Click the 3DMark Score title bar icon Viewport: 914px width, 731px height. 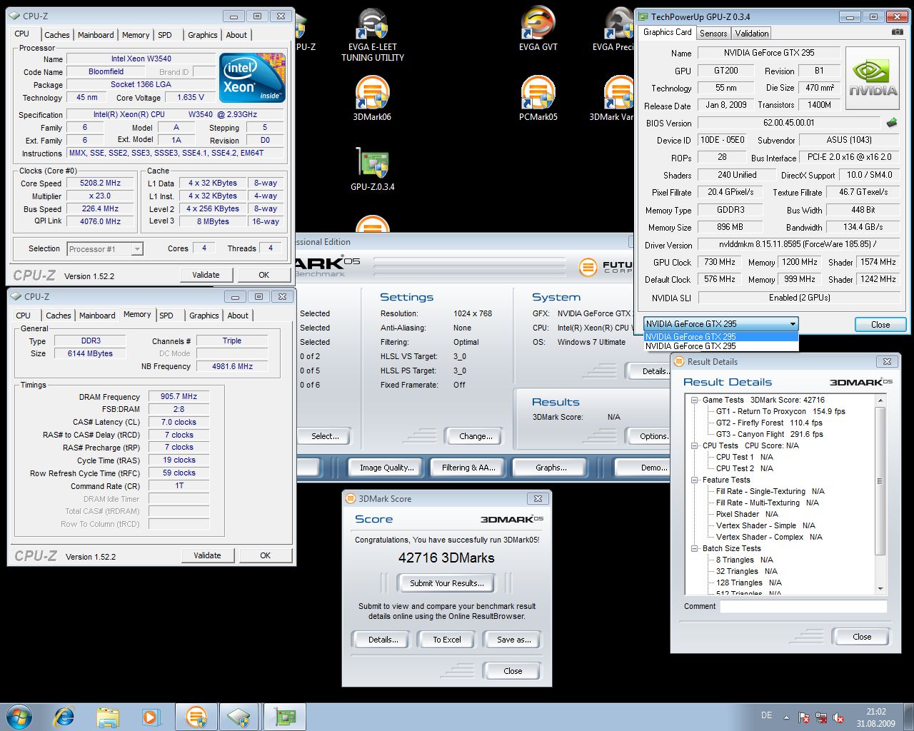(351, 498)
